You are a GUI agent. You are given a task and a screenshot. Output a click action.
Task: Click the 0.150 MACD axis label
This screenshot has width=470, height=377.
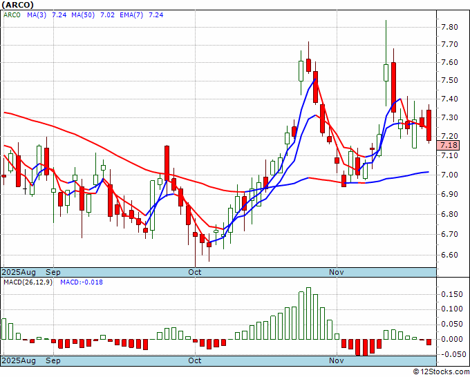(452, 294)
